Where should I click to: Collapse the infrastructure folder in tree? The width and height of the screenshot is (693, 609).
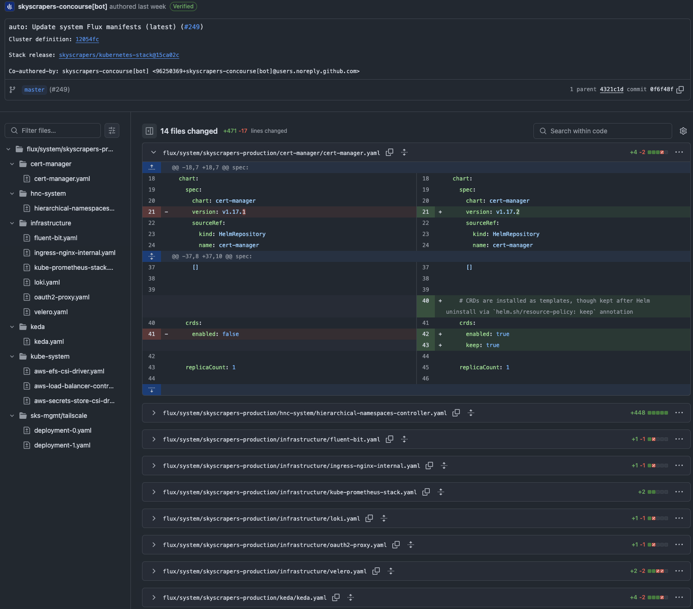point(12,223)
